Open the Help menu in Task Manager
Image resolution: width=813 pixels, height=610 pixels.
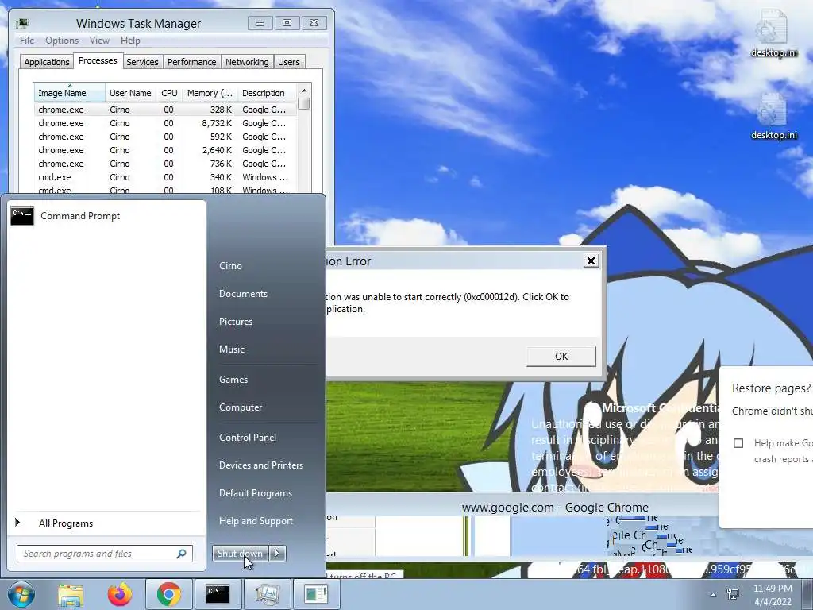click(x=130, y=41)
